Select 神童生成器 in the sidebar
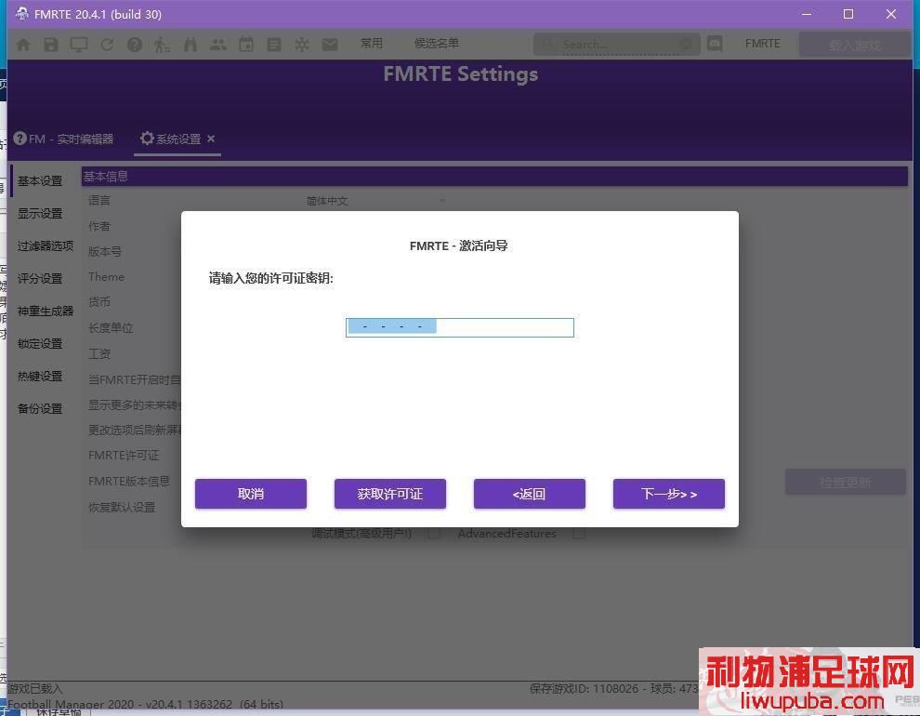920x716 pixels. coord(46,312)
